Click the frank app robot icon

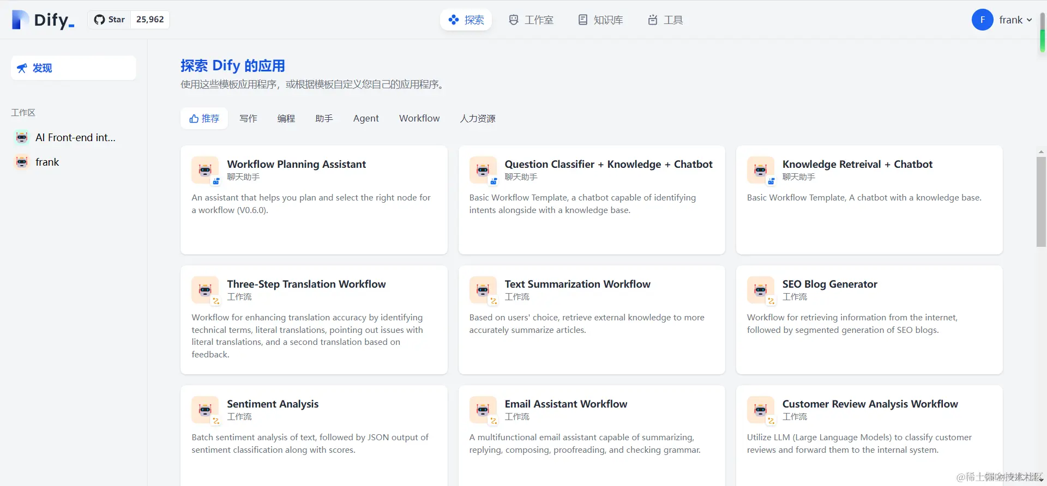pyautogui.click(x=22, y=162)
